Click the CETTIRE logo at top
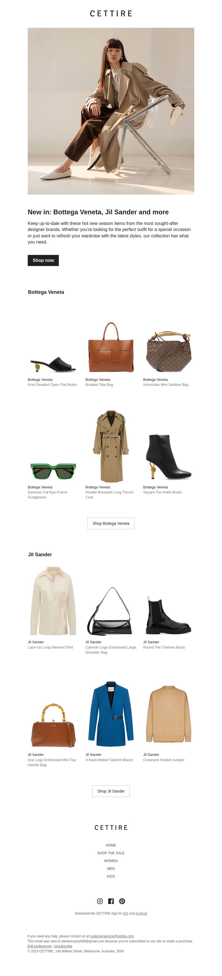Image resolution: width=222 pixels, height=976 pixels. pos(111,14)
